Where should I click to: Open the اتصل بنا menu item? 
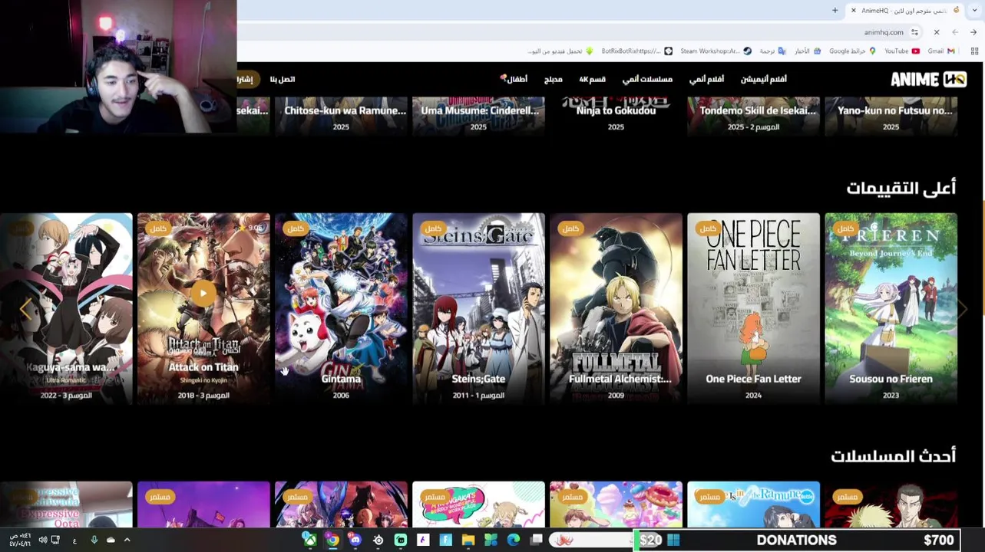point(282,79)
